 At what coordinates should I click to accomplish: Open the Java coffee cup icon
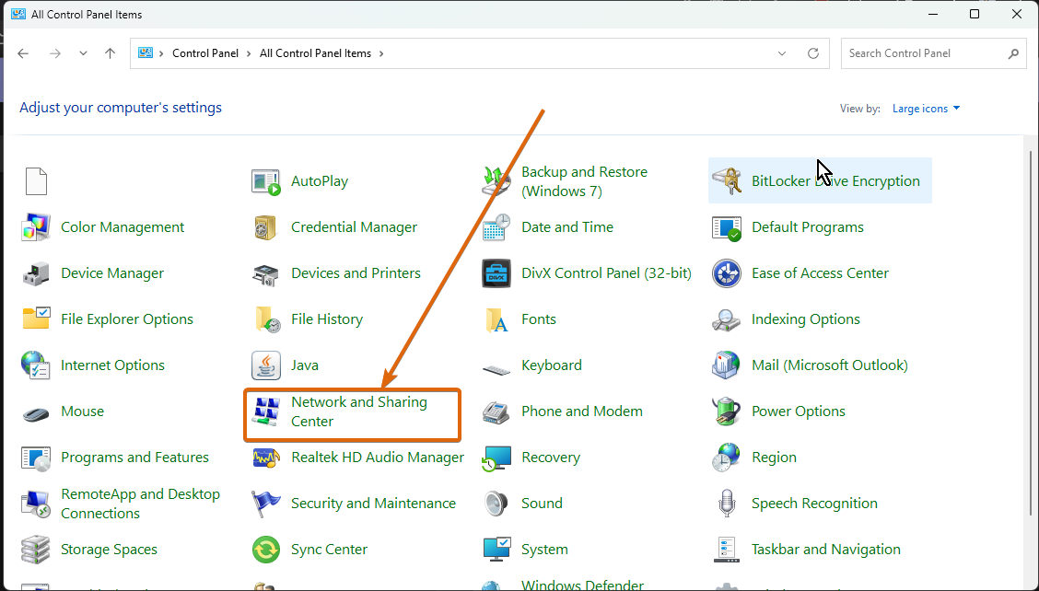265,365
